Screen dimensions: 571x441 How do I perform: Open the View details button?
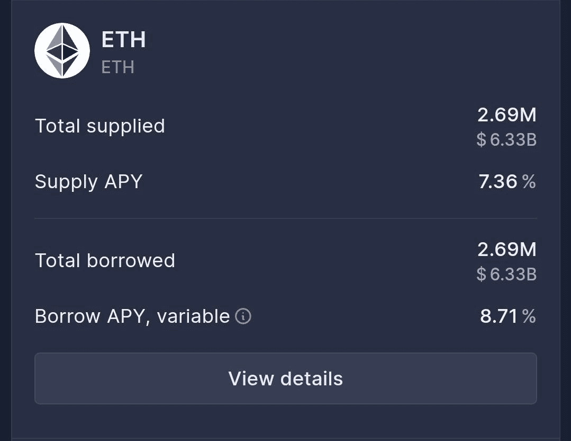[286, 378]
